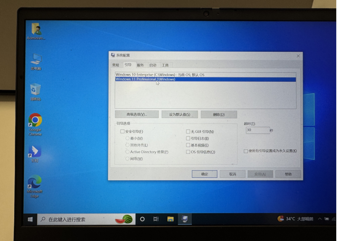Viewport: 337px width, 241px height.
Task: Click the 删除(D) button
Action: point(219,114)
